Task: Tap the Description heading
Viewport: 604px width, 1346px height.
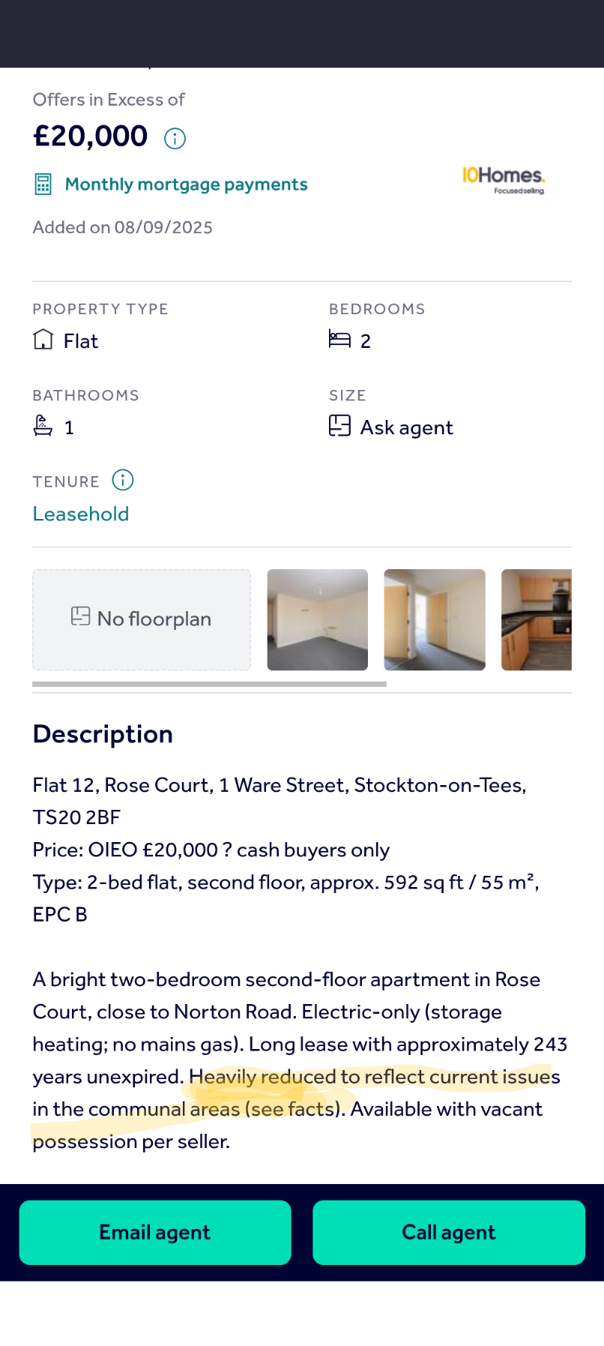Action: (103, 734)
